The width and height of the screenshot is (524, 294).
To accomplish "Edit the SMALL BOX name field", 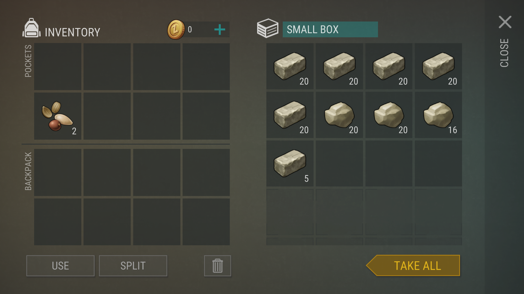I will [x=330, y=29].
